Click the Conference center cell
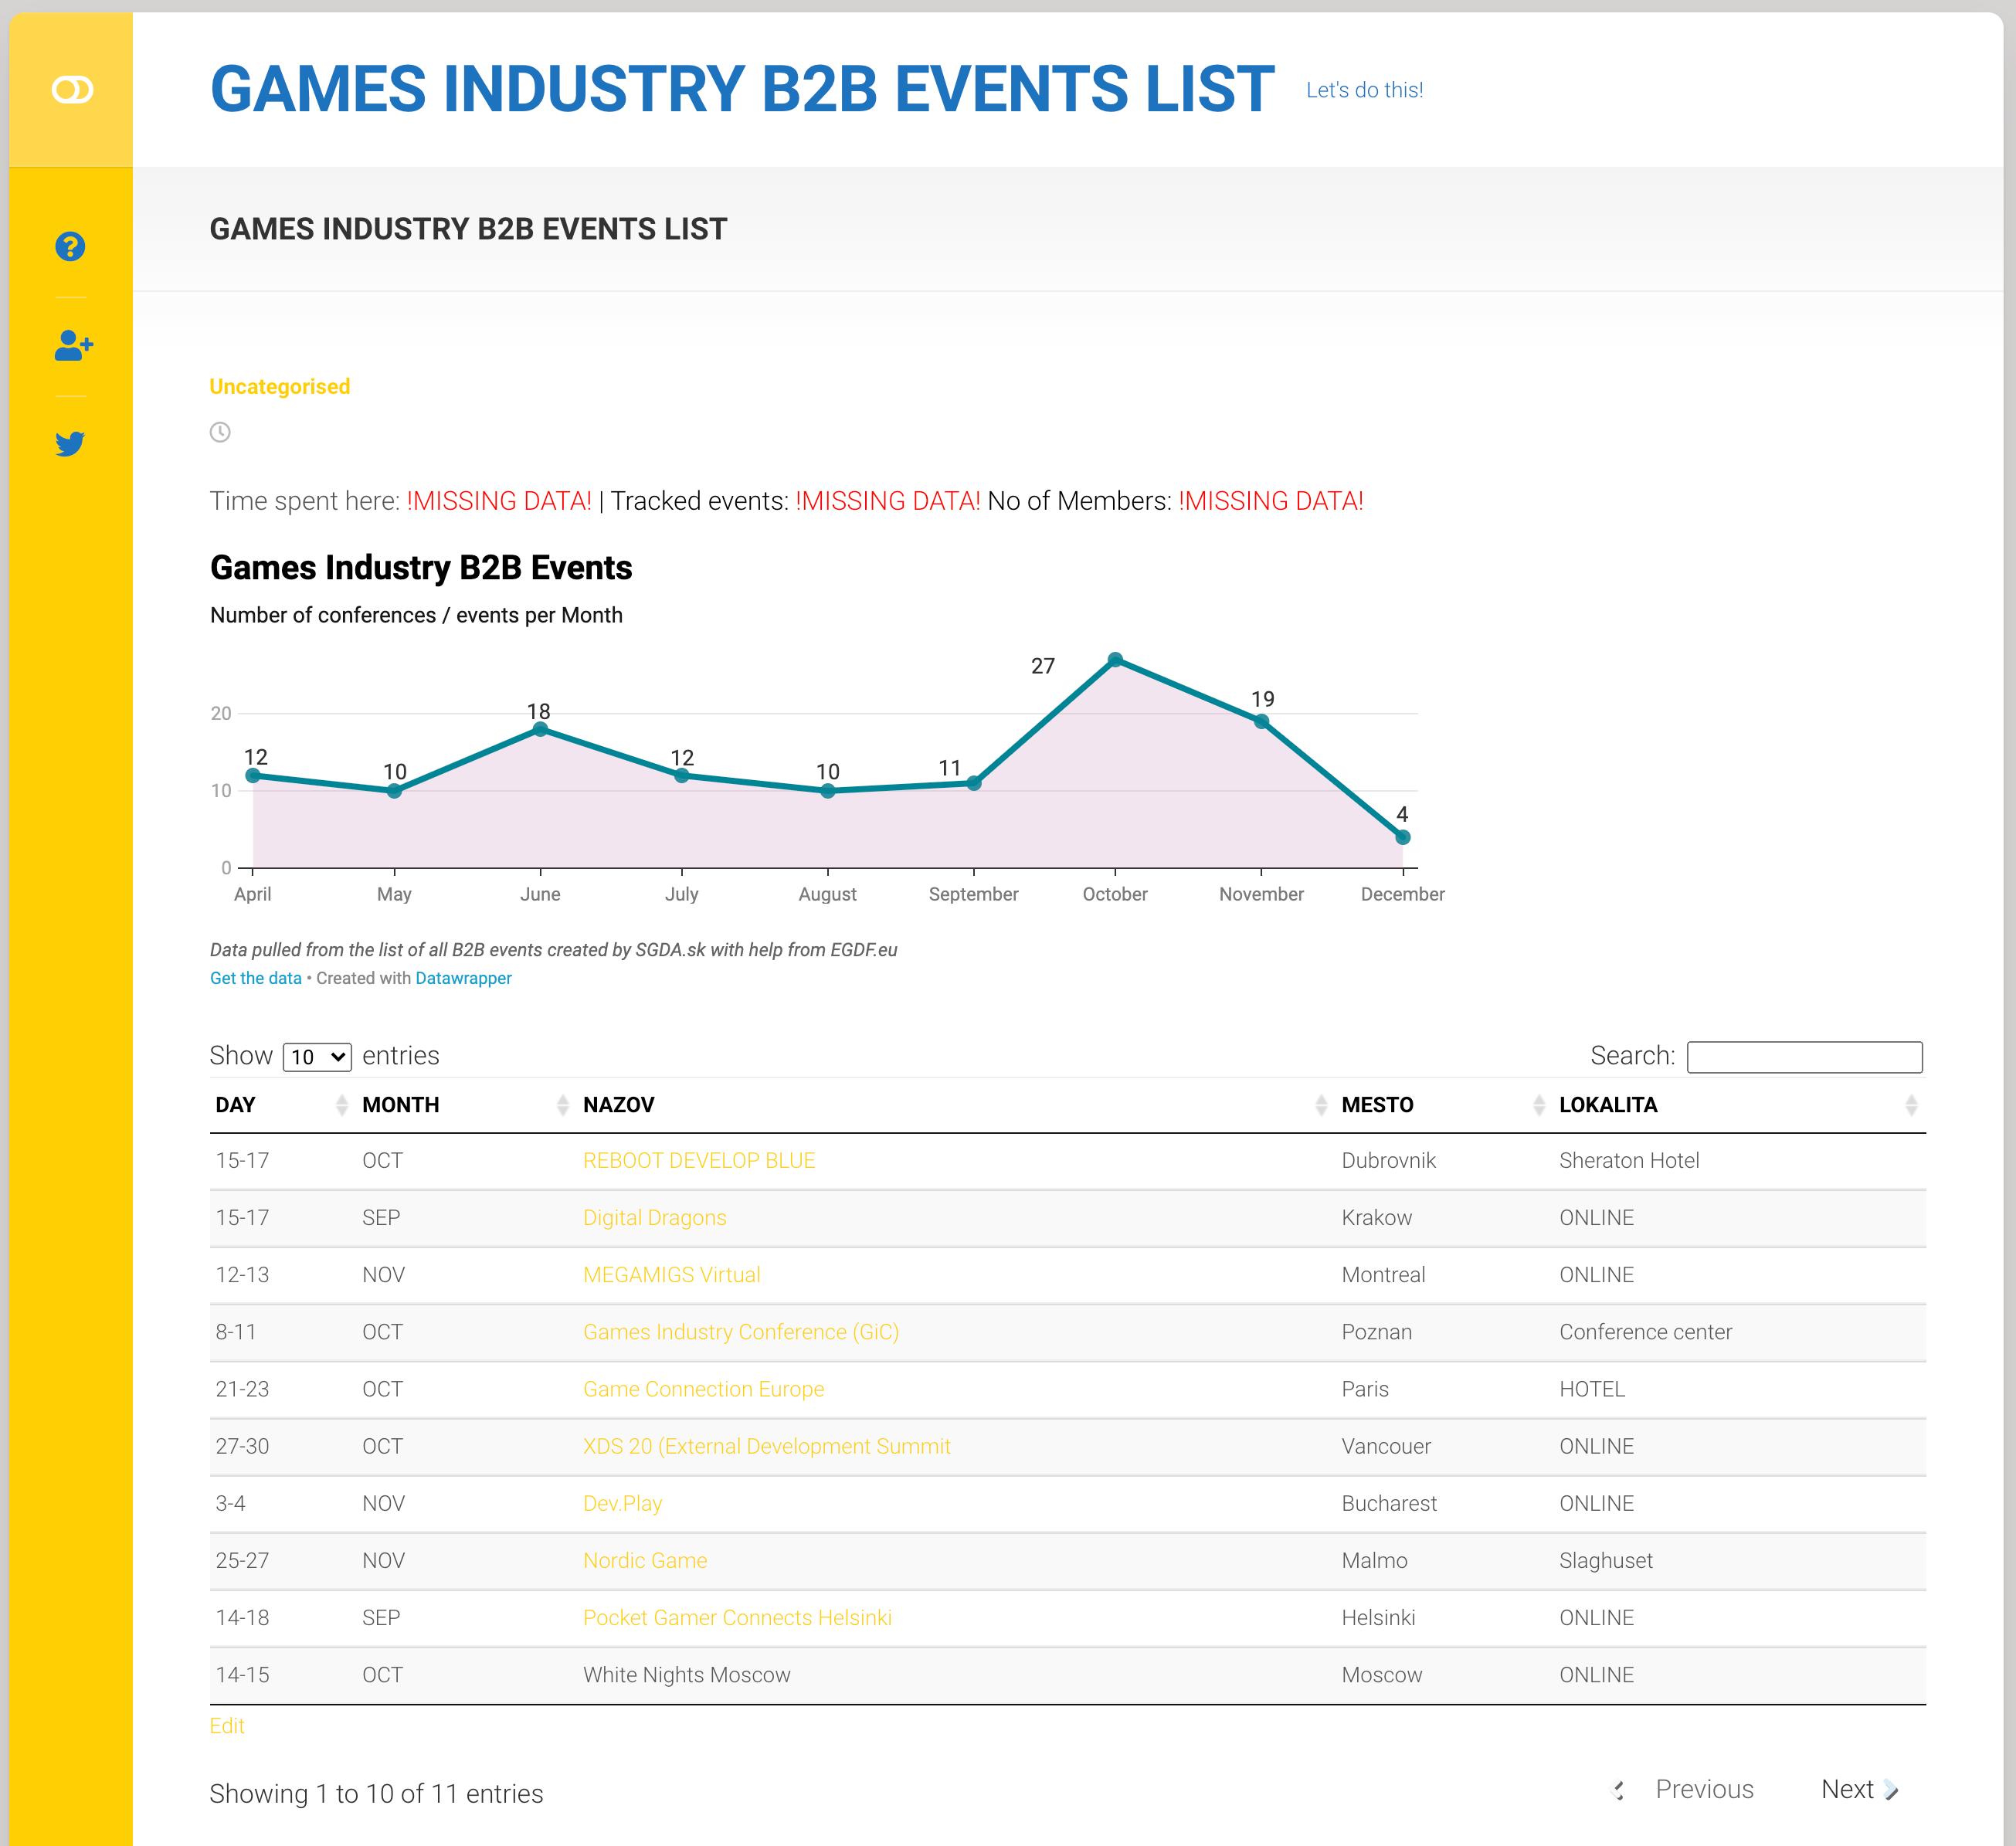Image resolution: width=2016 pixels, height=1846 pixels. (1645, 1332)
